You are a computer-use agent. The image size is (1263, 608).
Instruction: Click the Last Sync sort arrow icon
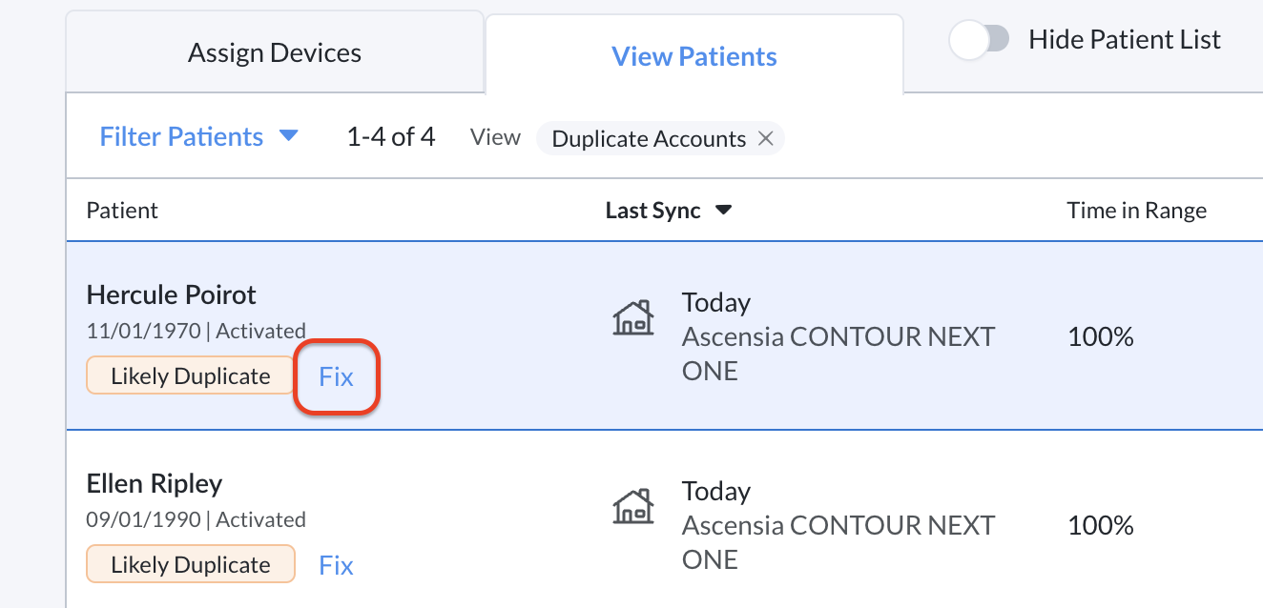724,210
